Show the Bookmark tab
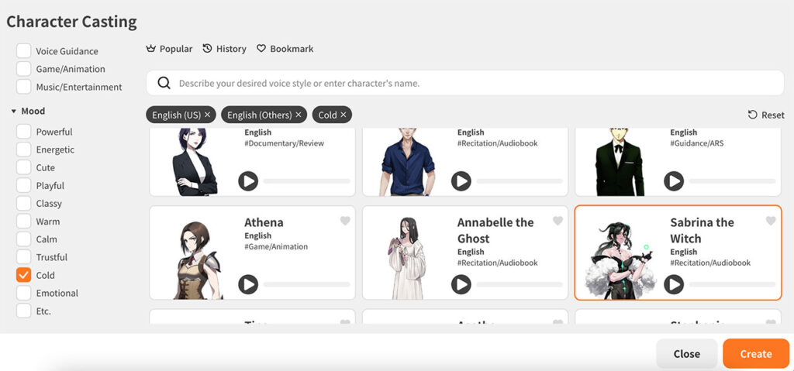 pyautogui.click(x=285, y=49)
